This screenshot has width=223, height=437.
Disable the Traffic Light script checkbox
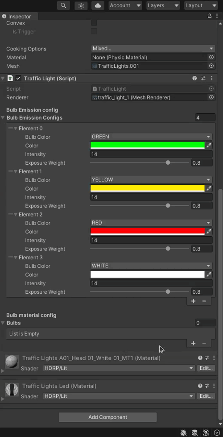18,78
